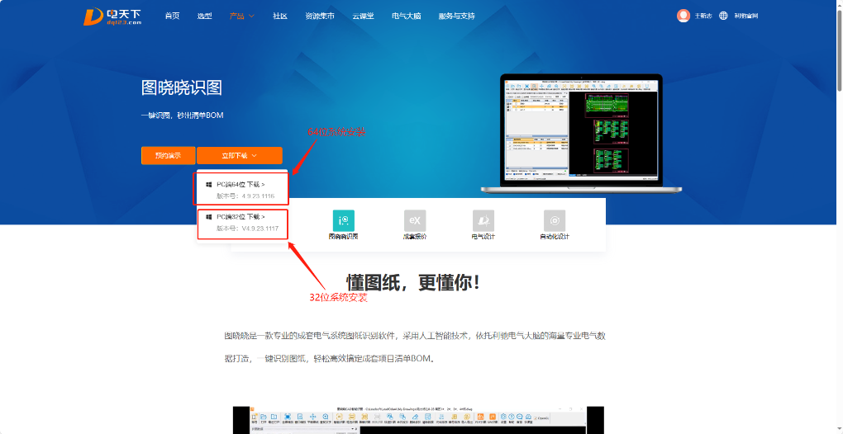Open the 首页 nav item
The height and width of the screenshot is (434, 843).
pos(173,17)
